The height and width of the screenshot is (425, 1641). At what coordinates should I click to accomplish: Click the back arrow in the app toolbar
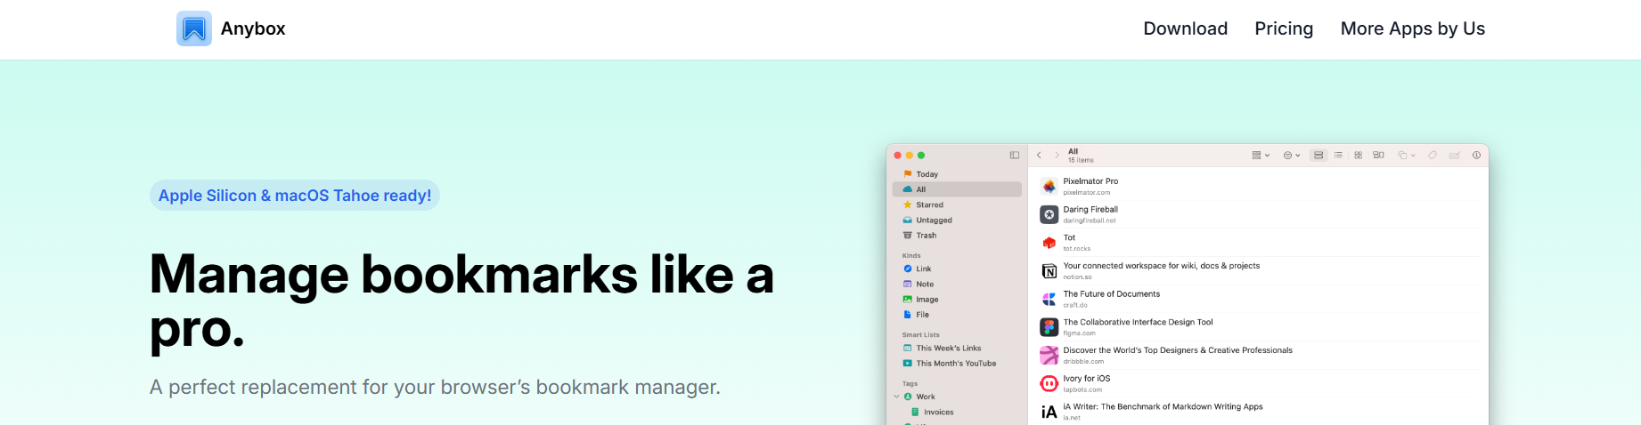(x=1039, y=156)
